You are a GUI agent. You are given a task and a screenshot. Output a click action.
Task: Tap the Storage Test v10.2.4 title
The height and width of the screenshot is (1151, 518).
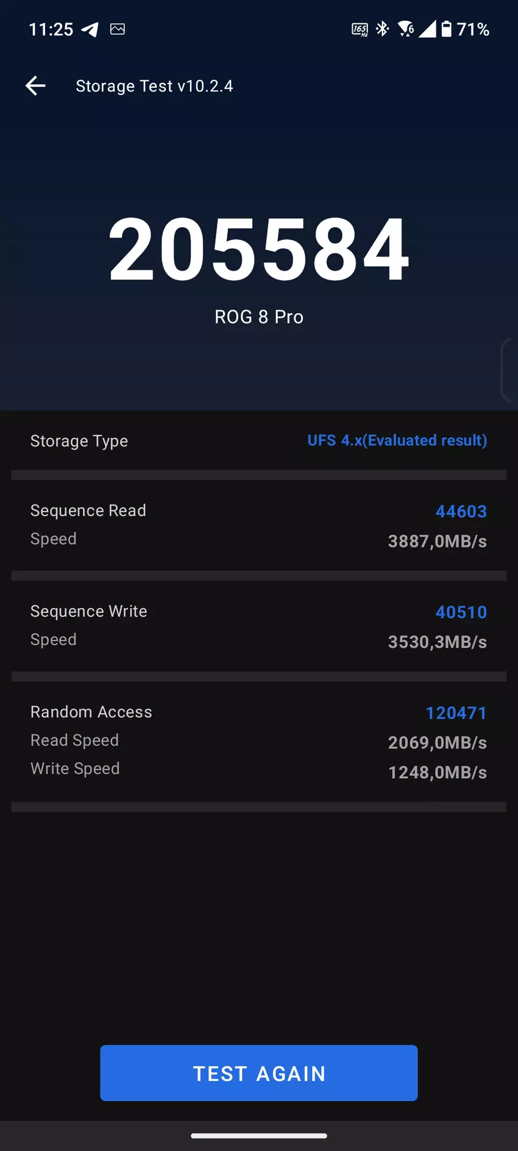[x=154, y=86]
